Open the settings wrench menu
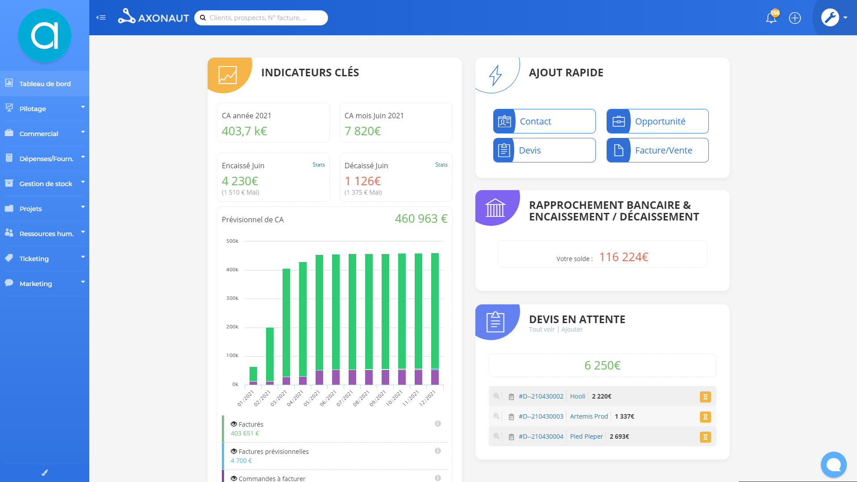 tap(830, 18)
